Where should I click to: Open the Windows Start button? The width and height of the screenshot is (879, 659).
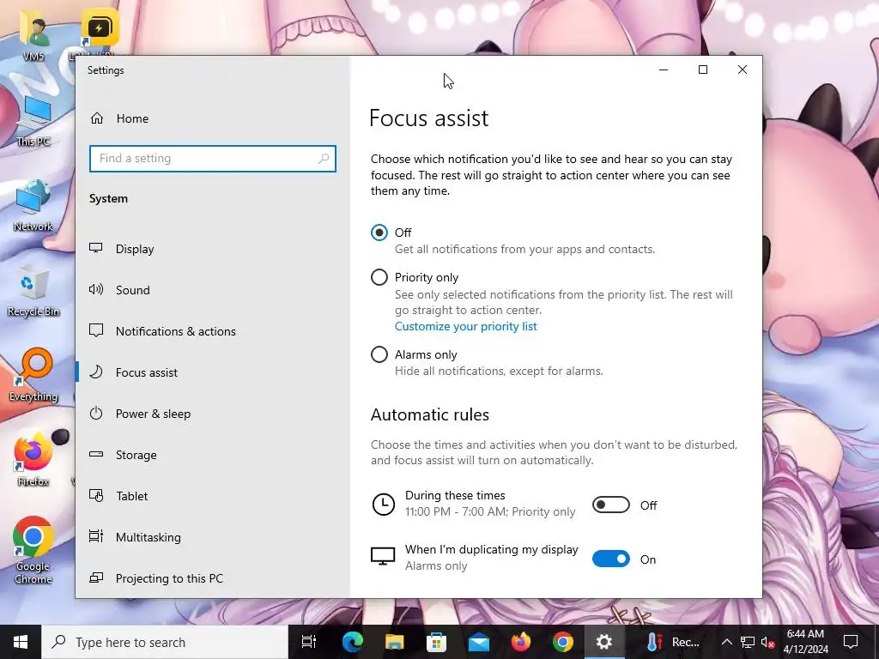coord(21,642)
